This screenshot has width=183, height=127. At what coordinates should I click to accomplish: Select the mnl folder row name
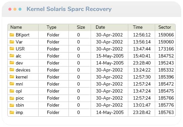click(19, 84)
